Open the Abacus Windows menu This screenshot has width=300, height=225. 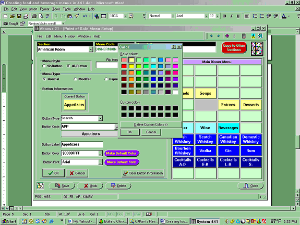(84, 36)
